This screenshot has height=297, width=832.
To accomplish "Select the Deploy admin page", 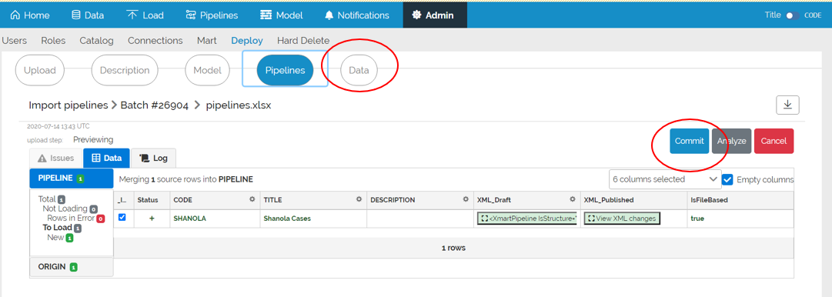I will click(247, 40).
